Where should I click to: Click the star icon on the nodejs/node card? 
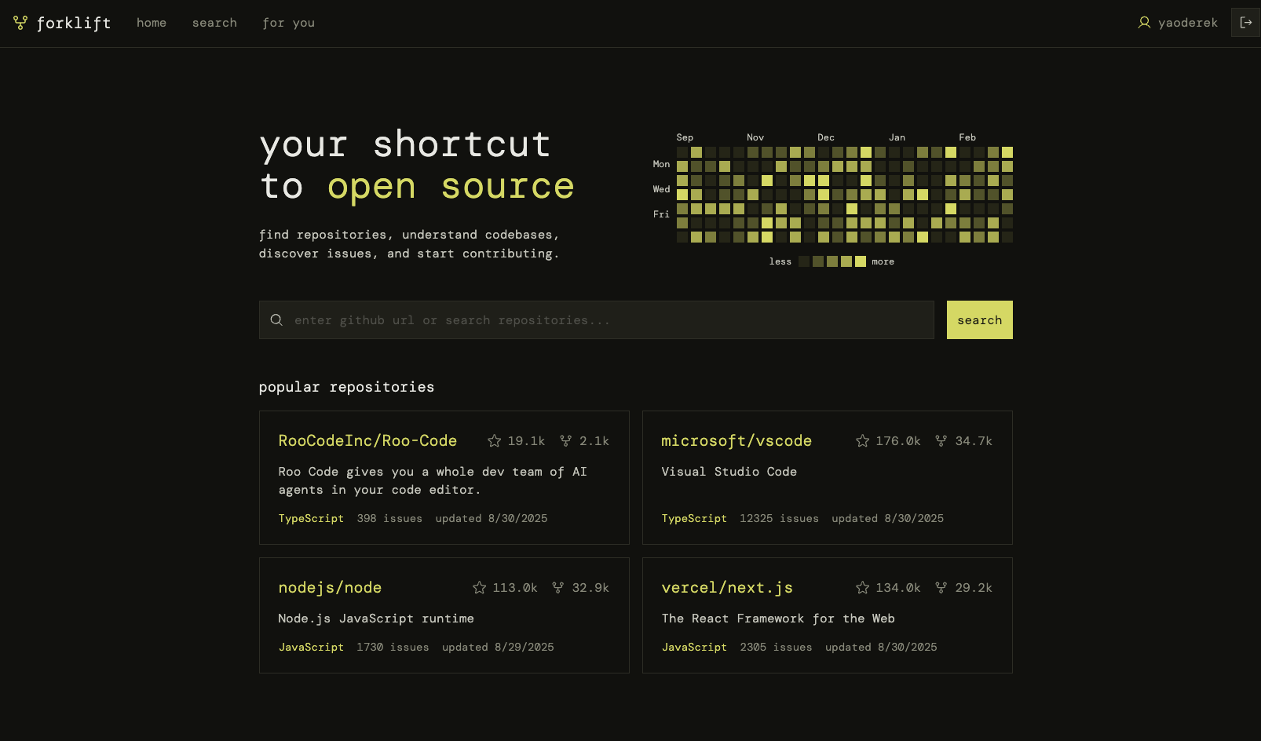(x=479, y=588)
